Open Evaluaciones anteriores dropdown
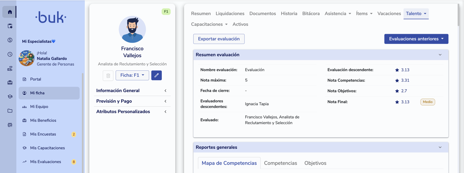The height and width of the screenshot is (173, 464). (x=416, y=39)
